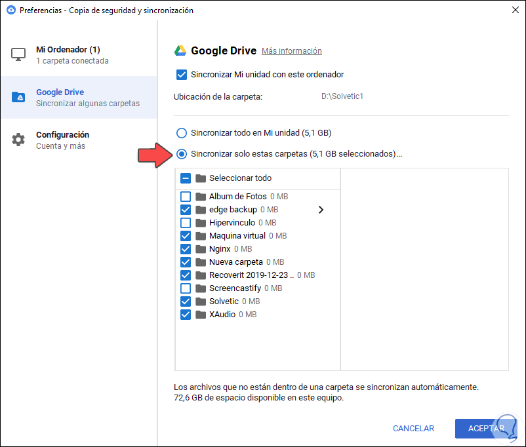Expand the edge backup folder arrow
This screenshot has width=526, height=447.
[321, 210]
